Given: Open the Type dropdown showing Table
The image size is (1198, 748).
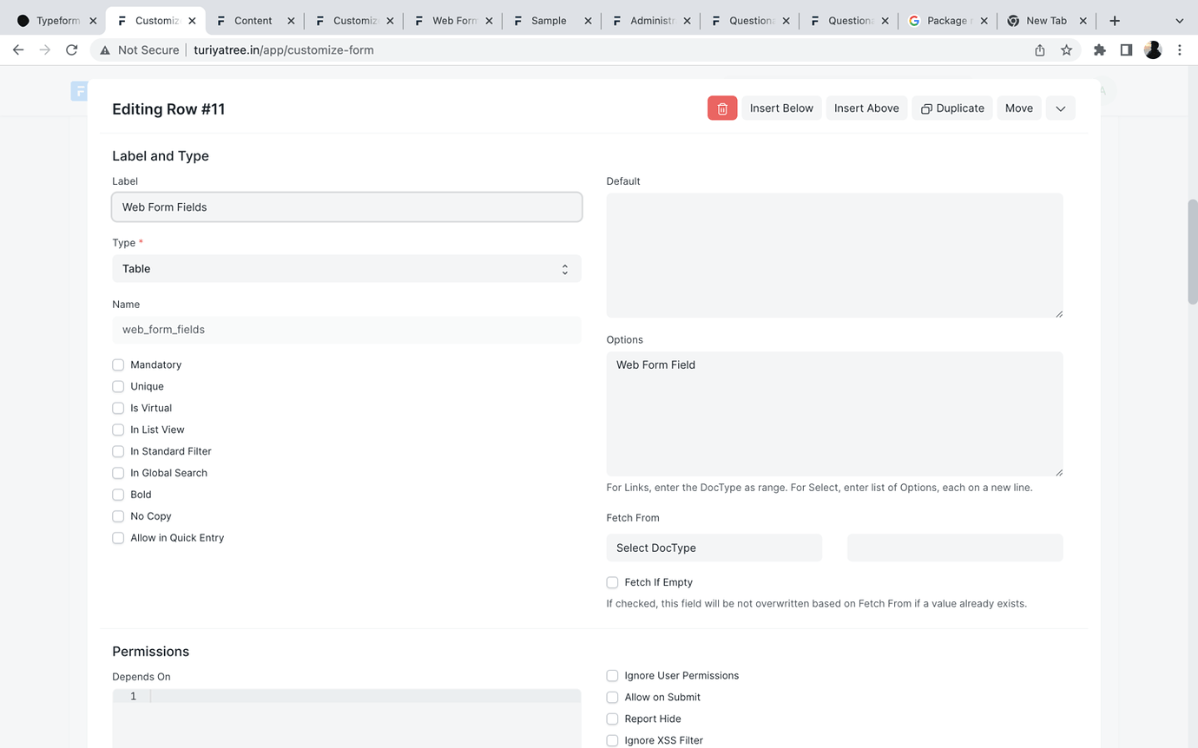Looking at the screenshot, I should 346,268.
